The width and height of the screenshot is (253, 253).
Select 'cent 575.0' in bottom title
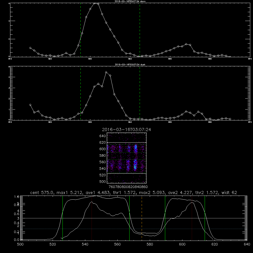42,193
